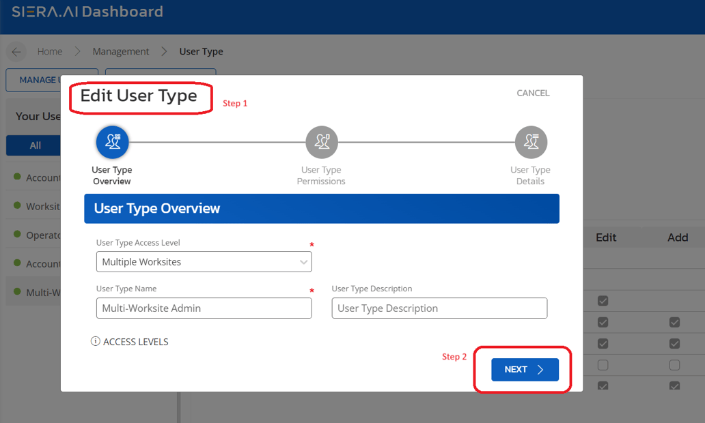705x423 pixels.
Task: Click the MANAGE button behind dialog
Action: [33, 80]
